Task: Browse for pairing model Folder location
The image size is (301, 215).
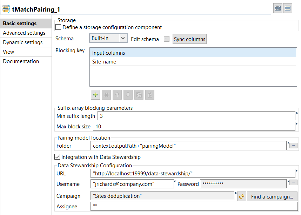Action: point(295,146)
